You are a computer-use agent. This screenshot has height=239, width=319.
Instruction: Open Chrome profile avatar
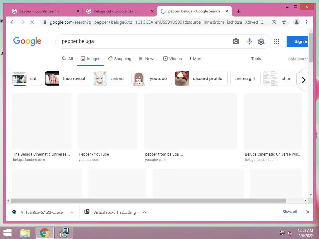297,22
